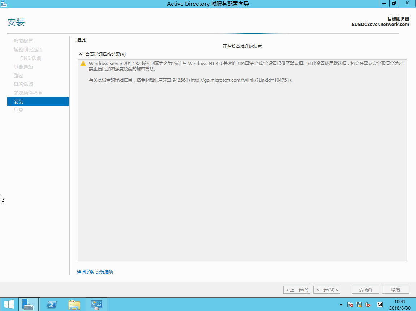
Task: Select the highlighted 安装 step in the sidebar
Action: coord(38,101)
